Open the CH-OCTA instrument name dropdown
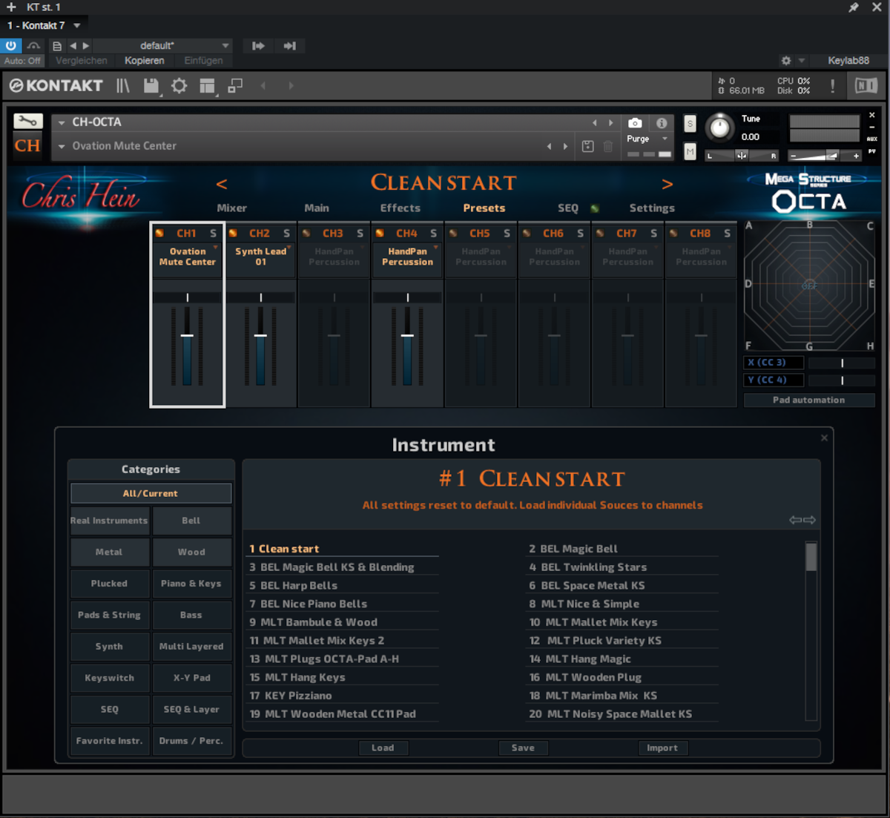890x818 pixels. [x=62, y=123]
